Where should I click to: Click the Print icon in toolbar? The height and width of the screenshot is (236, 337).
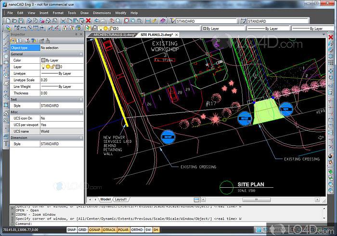(29, 21)
